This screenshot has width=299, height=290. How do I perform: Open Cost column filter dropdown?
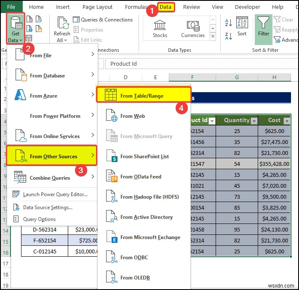pos(287,121)
